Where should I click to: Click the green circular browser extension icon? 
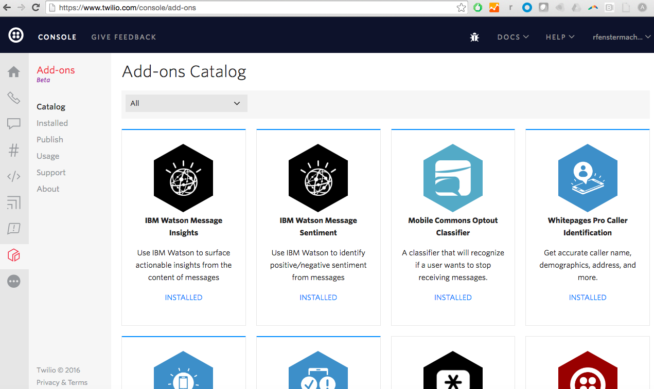pos(478,8)
